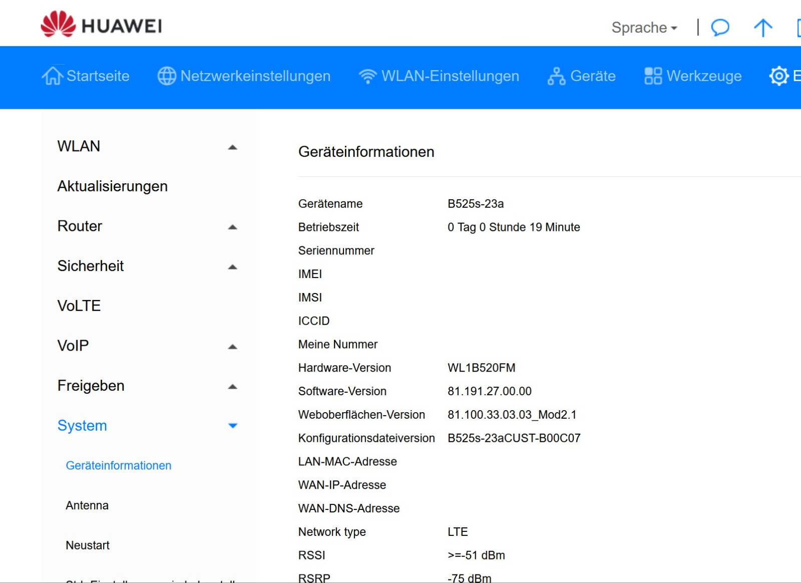
Task: Click Betriebszeit value 0 Tag 0 Stunde 19 Minute
Action: (x=514, y=227)
